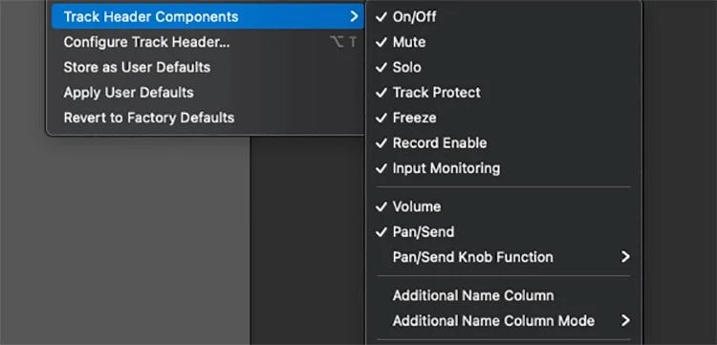Image resolution: width=717 pixels, height=345 pixels.
Task: Uncheck Pan/Send option
Action: point(503,231)
